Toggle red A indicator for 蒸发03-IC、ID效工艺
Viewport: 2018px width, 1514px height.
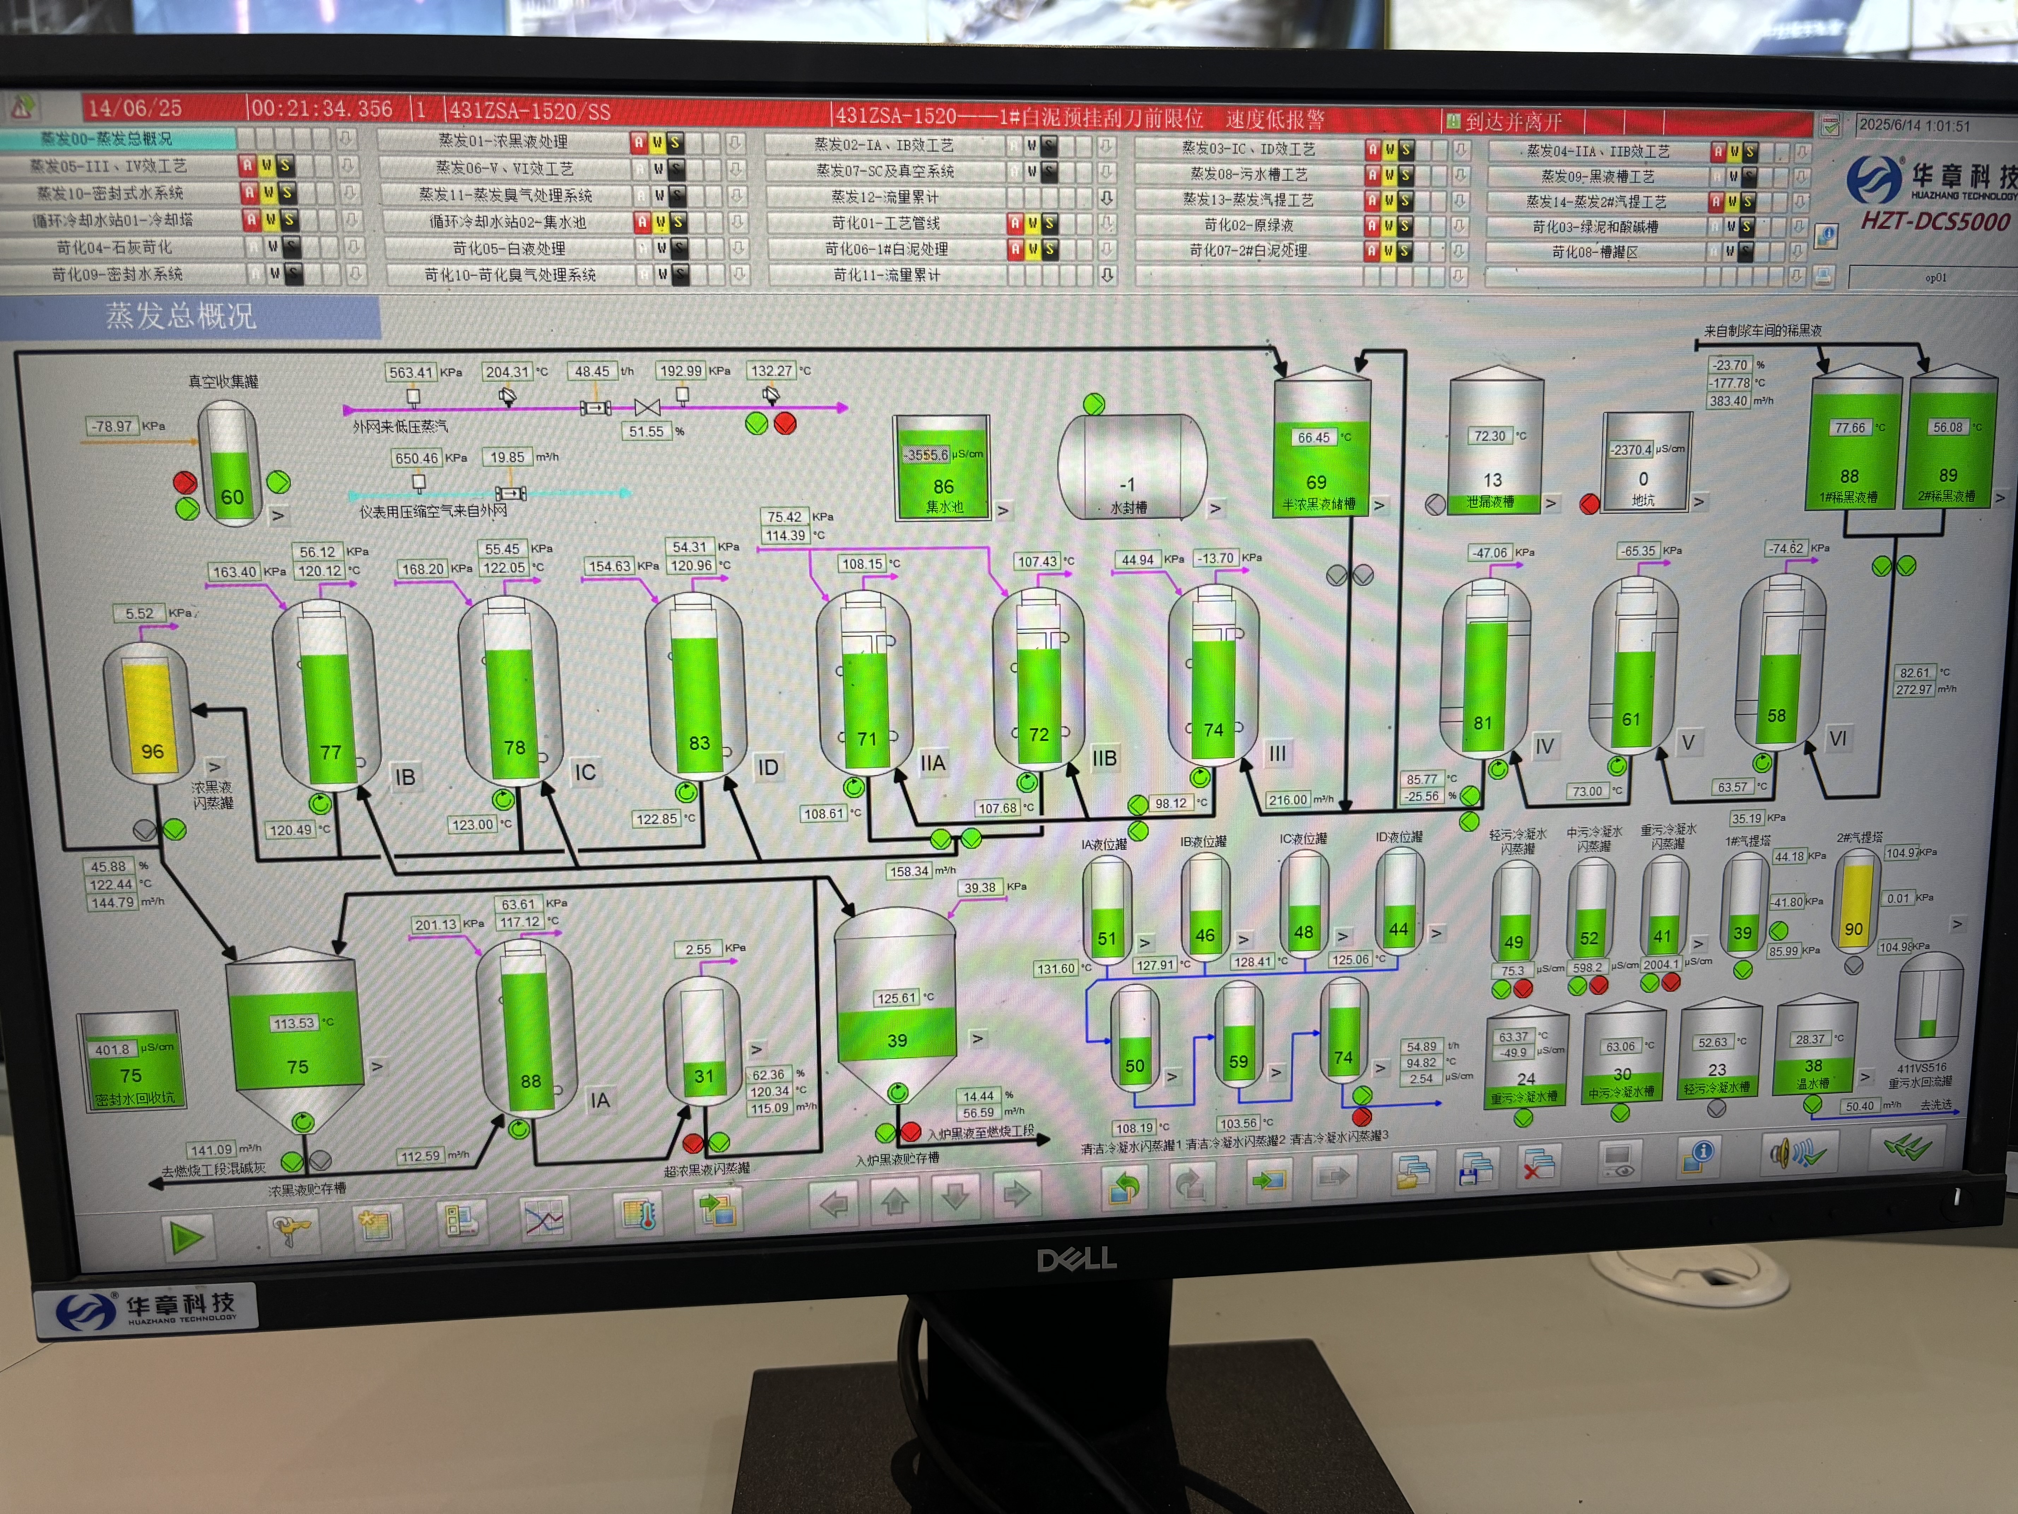coord(1373,149)
